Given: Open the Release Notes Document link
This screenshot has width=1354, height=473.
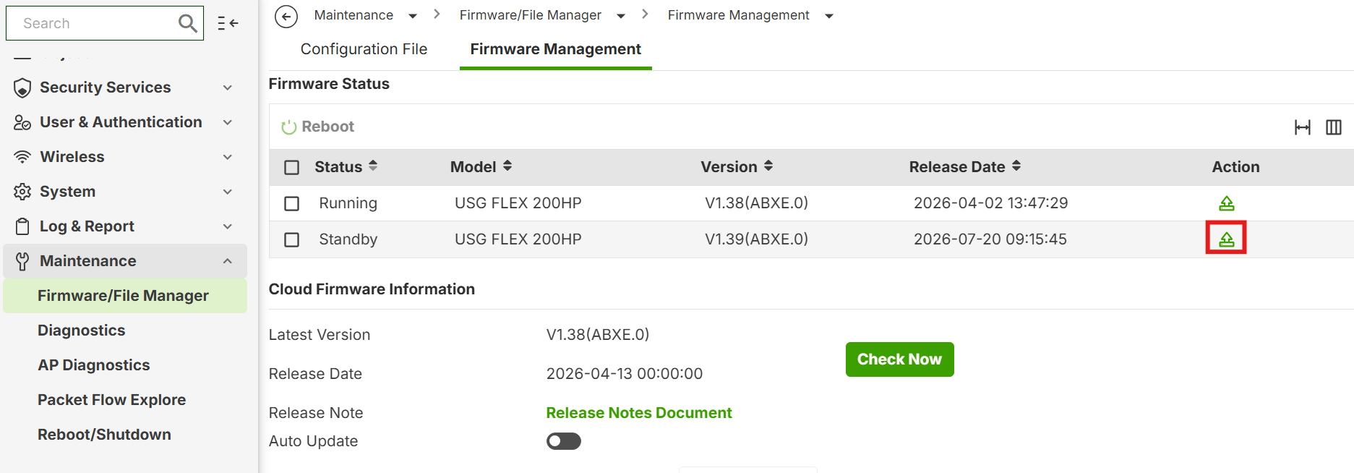Looking at the screenshot, I should click(639, 413).
